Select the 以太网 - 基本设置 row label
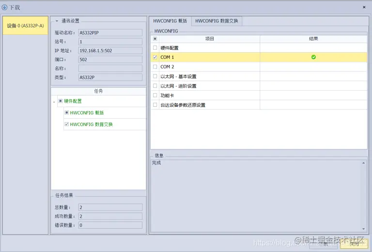This screenshot has width=372, height=252. pyautogui.click(x=178, y=76)
